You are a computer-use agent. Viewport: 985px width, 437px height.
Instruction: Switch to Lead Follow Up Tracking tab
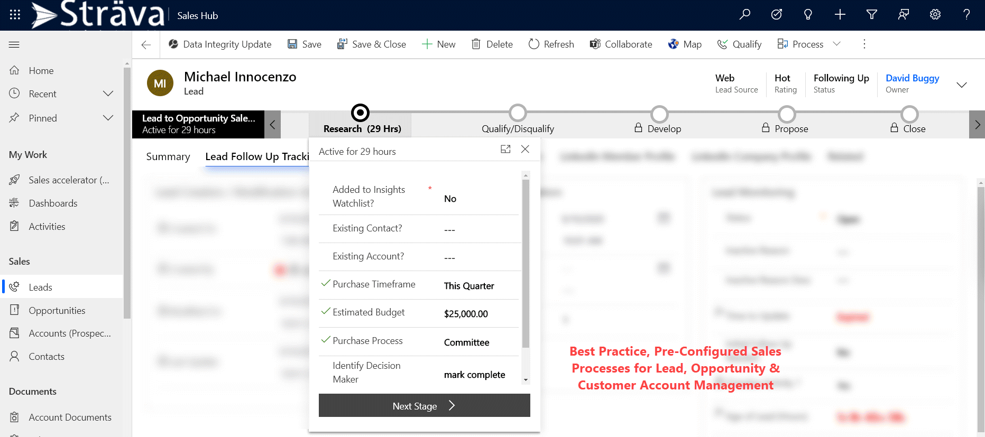tap(257, 157)
